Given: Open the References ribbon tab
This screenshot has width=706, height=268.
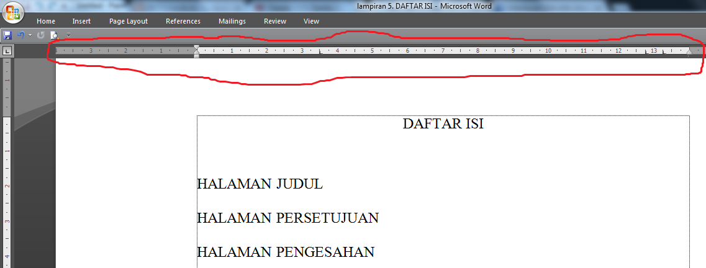Looking at the screenshot, I should pos(183,21).
